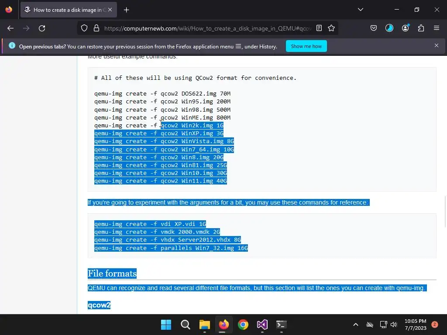Click the WinXP.img 3G command line
Screen dimensions: 447x335
159,133
